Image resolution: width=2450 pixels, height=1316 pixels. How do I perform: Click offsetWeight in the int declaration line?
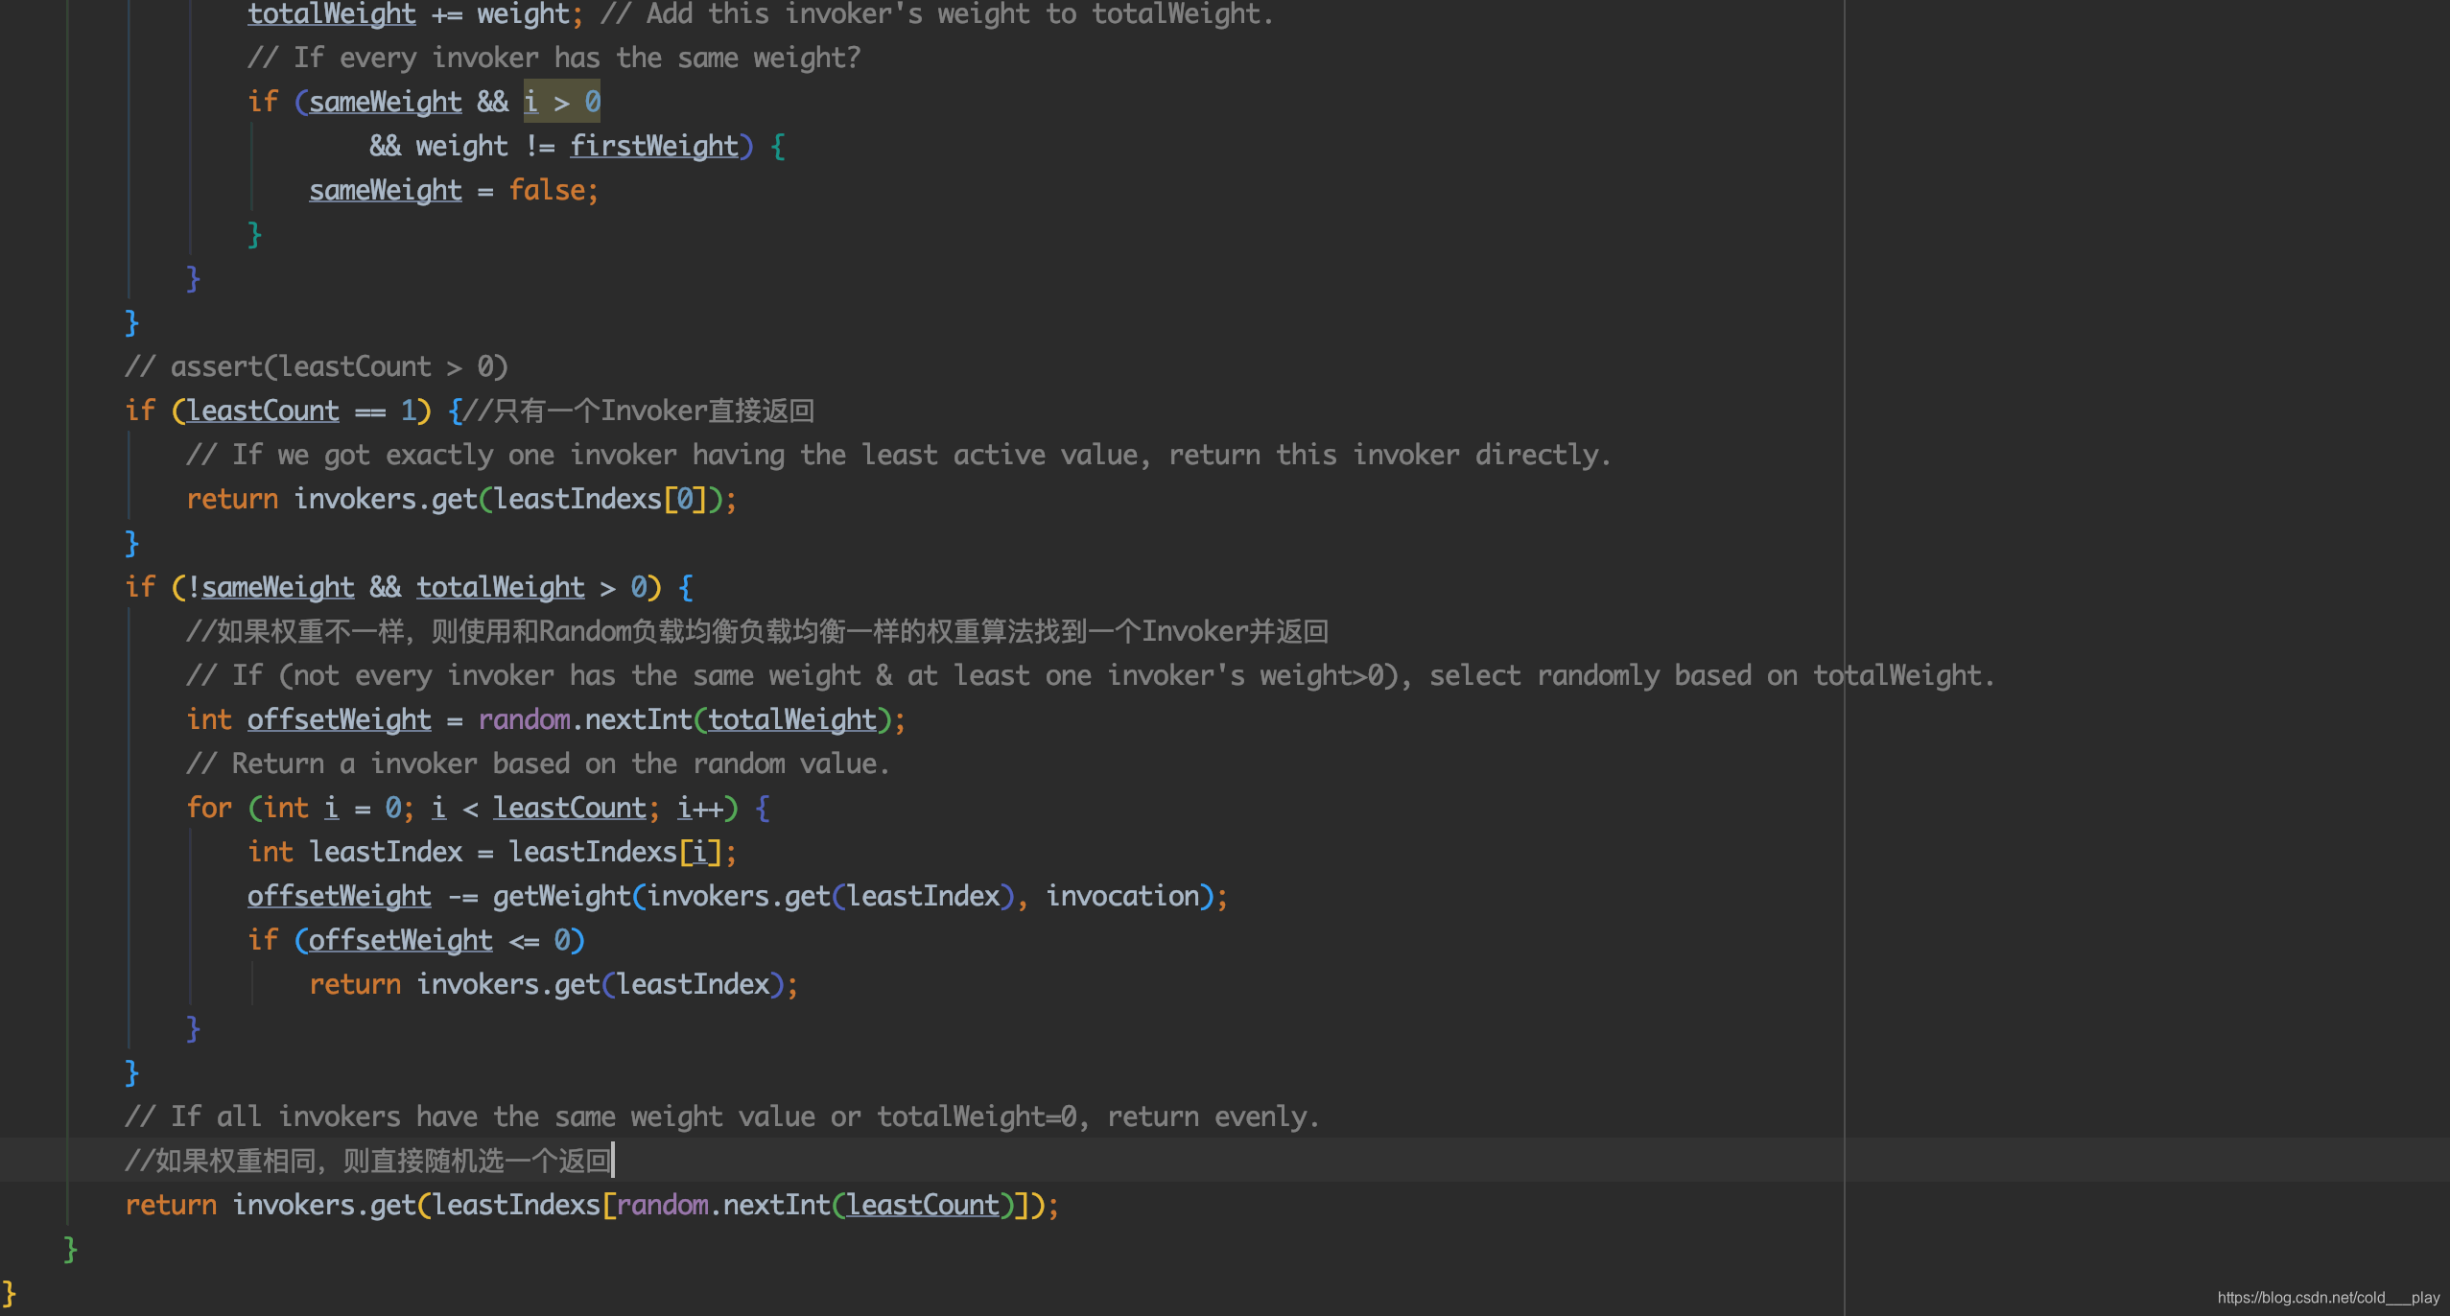[339, 719]
